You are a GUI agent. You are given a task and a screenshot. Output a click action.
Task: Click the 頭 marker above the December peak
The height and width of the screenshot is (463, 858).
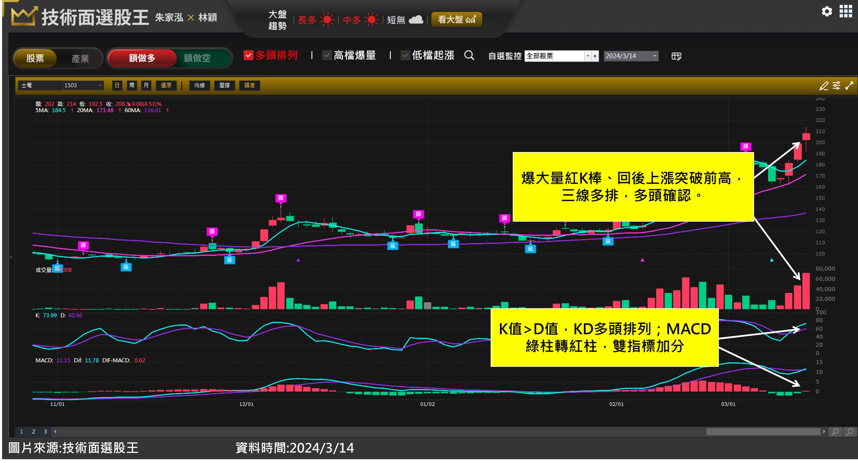[x=281, y=198]
